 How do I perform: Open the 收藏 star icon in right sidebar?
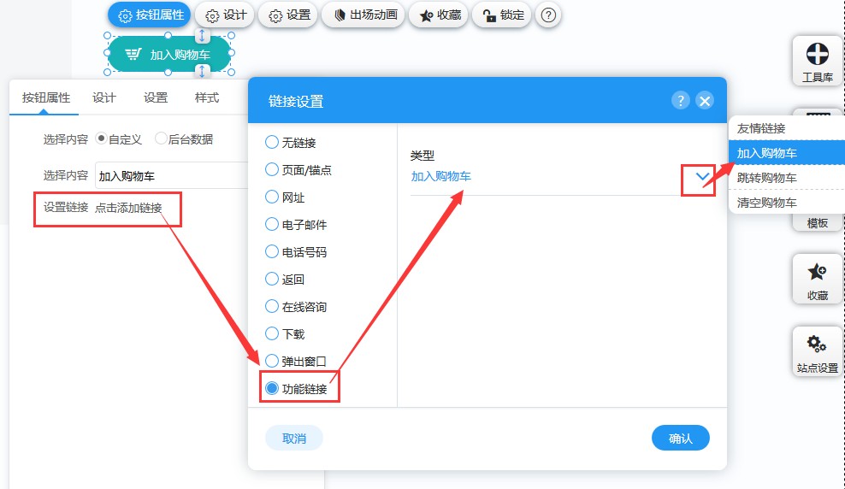coord(817,279)
